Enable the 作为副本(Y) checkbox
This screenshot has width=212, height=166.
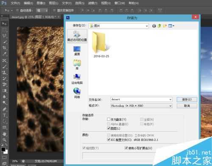[109, 119]
